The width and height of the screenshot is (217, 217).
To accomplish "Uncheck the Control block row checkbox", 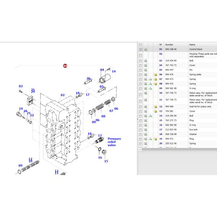I will [141, 49].
